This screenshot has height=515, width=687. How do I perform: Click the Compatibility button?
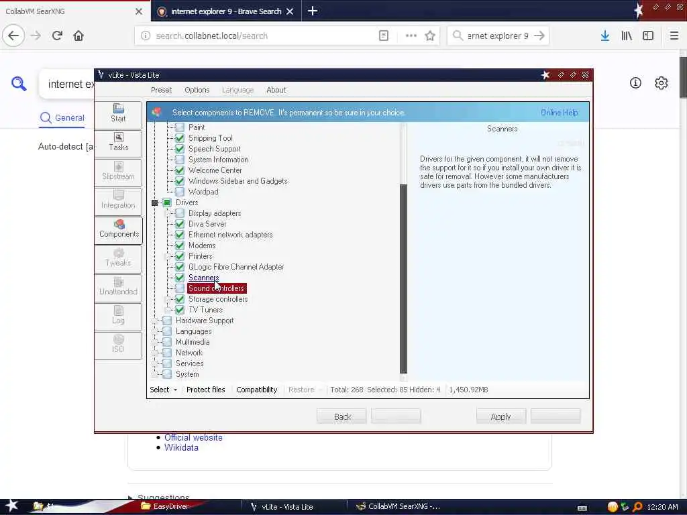(x=257, y=390)
